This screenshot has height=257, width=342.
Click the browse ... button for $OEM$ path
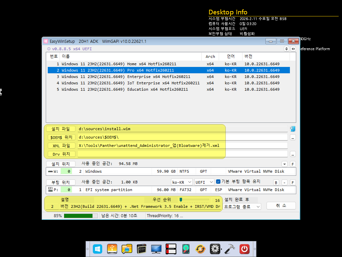click(293, 138)
